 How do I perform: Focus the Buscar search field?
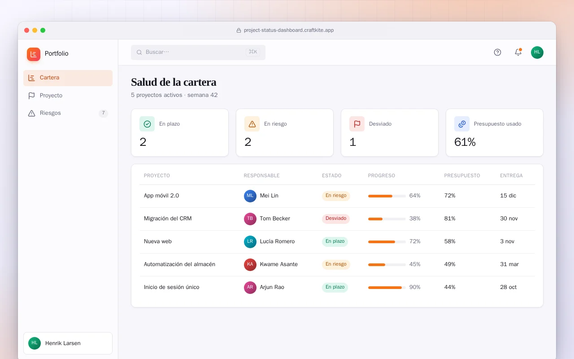click(x=198, y=53)
